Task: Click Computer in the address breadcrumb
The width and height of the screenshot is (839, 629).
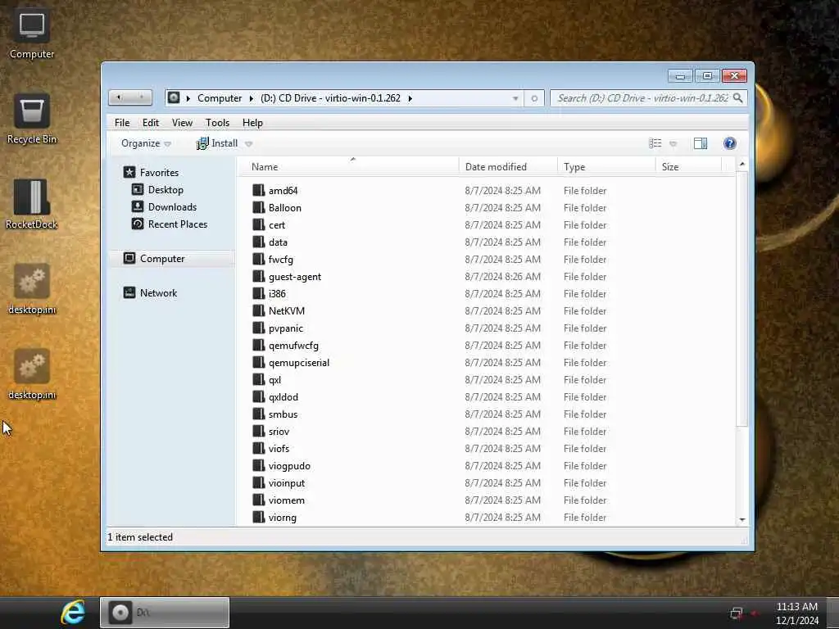Action: [220, 98]
